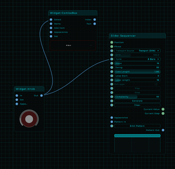
Task: Click the Play button in Slider Sequencer
Action: [x=137, y=88]
